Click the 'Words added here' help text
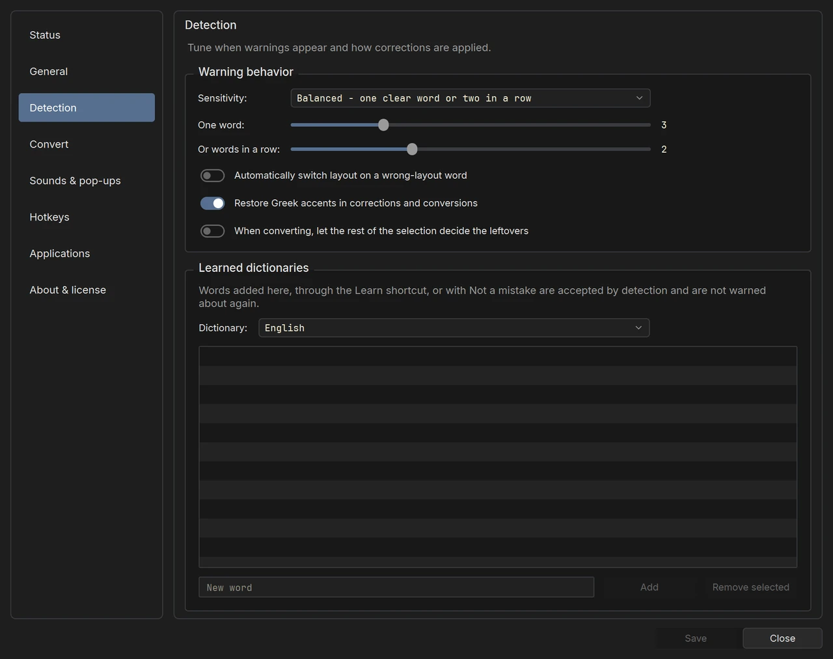 [482, 297]
